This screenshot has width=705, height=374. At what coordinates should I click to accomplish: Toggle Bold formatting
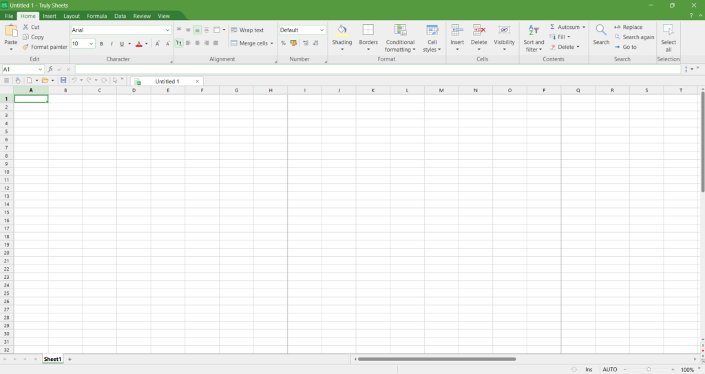click(x=102, y=43)
